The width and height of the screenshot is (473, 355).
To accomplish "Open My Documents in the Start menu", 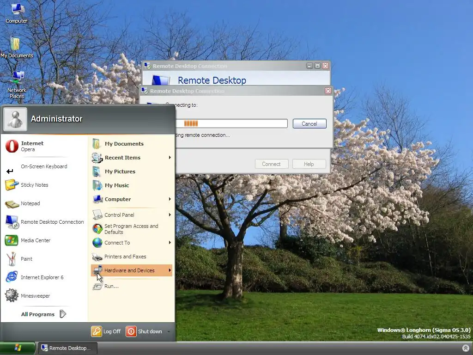I will [x=132, y=144].
